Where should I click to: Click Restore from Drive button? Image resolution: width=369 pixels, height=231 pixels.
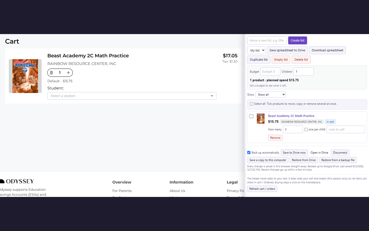click(x=304, y=160)
